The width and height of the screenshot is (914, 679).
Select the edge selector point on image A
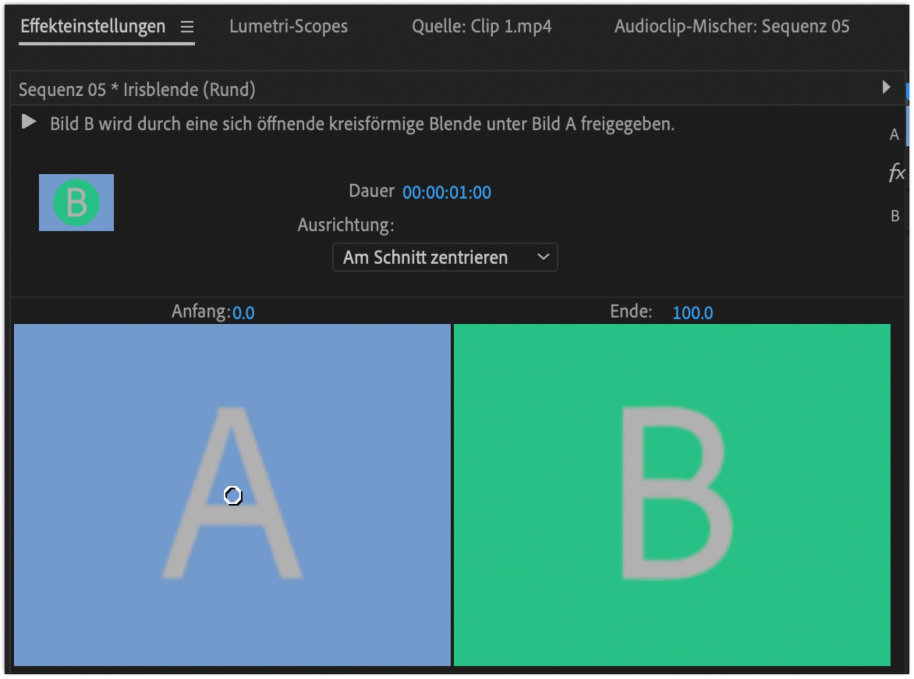point(232,495)
